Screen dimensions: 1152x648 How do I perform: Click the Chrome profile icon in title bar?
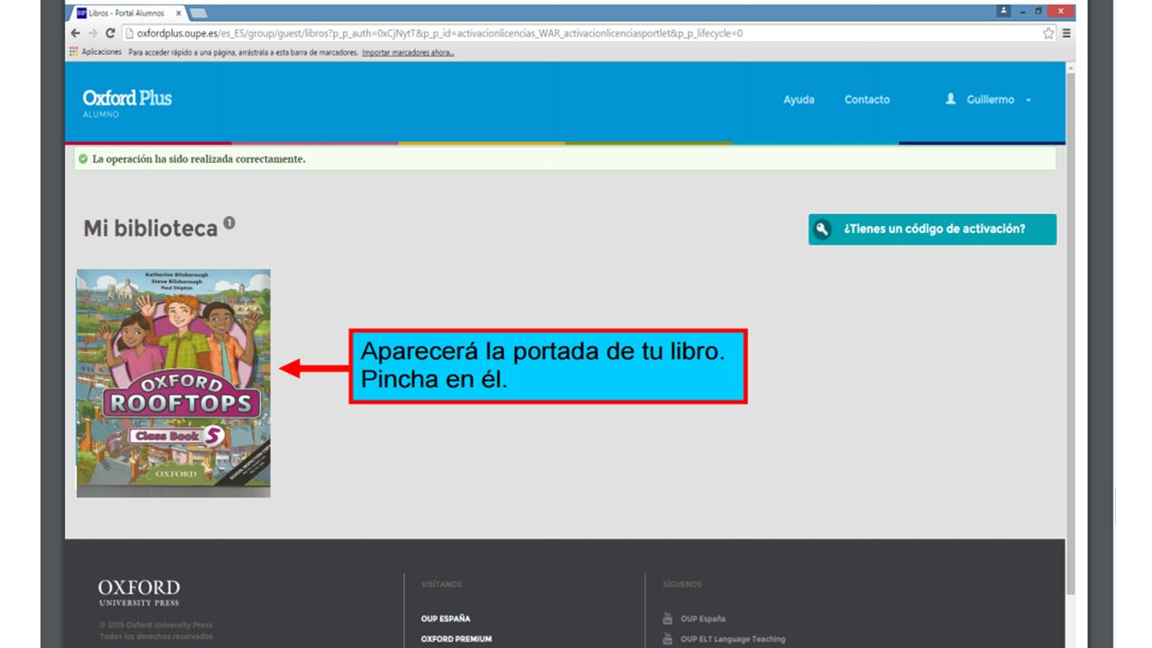click(1004, 11)
